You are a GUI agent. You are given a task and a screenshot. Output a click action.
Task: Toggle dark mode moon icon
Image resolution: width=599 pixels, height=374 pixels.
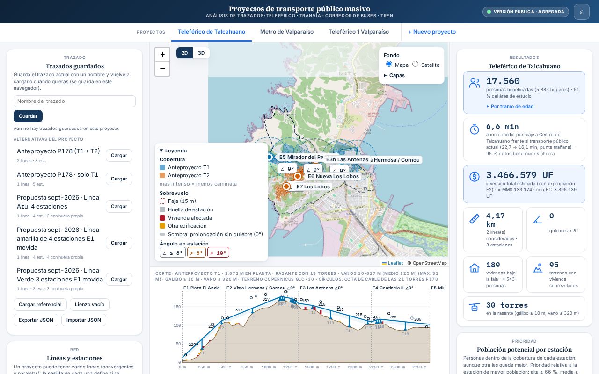tap(582, 12)
